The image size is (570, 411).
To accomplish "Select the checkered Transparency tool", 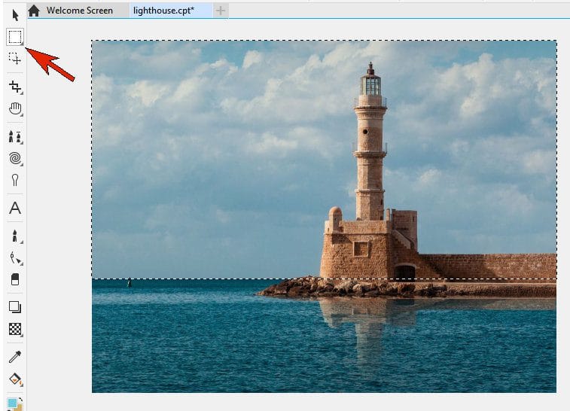I will coord(15,329).
